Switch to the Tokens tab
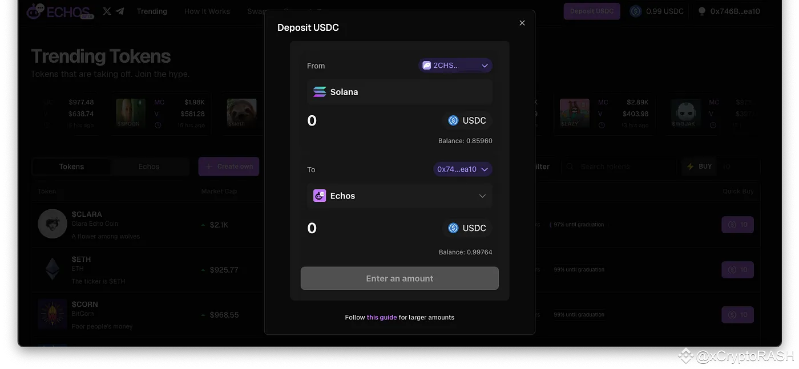Image resolution: width=799 pixels, height=369 pixels. (71, 167)
